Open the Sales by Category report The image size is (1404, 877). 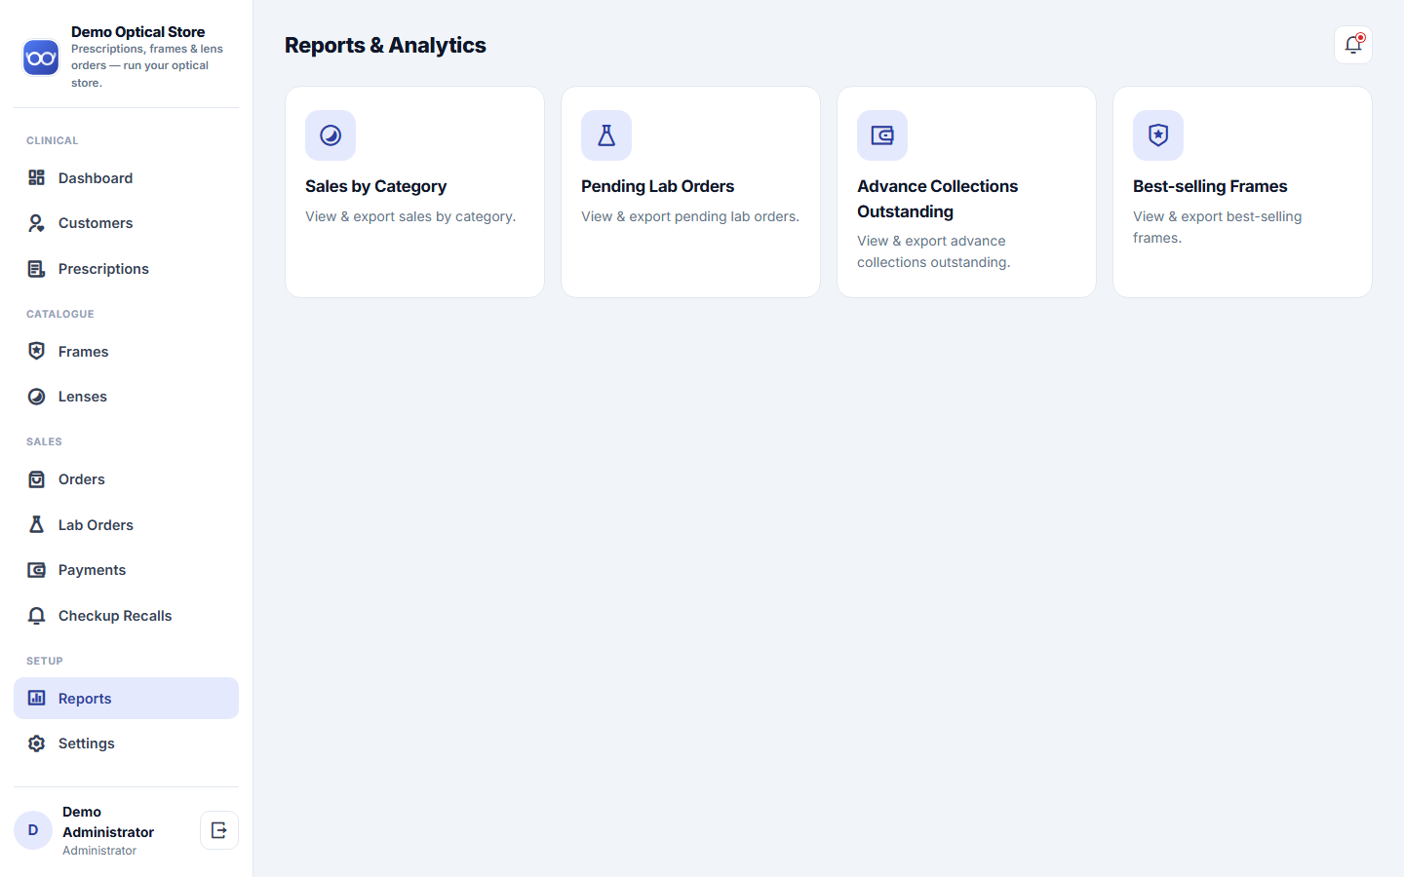pyautogui.click(x=414, y=192)
